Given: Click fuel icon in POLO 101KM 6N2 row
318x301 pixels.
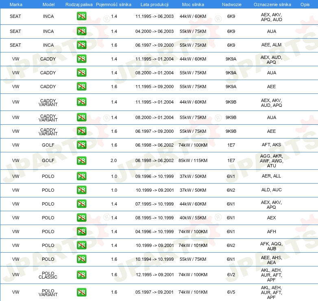Looking at the screenshot, I should (81, 245).
